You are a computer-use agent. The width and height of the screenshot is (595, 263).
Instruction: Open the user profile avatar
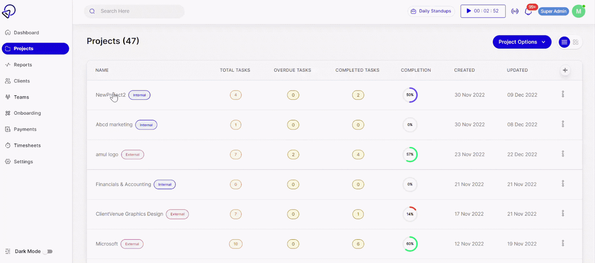click(578, 11)
